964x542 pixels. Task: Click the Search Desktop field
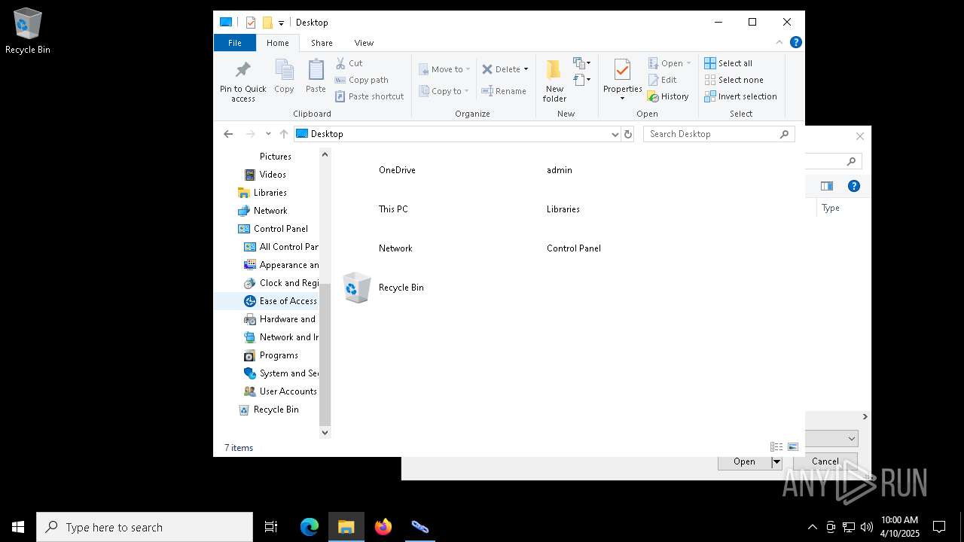718,134
